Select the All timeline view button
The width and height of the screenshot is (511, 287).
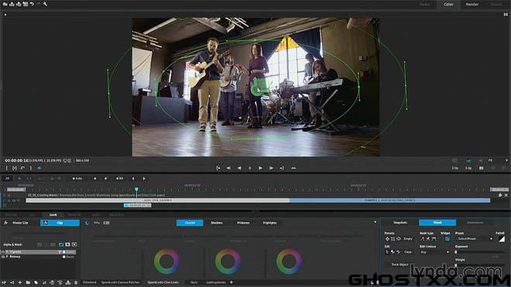tap(7, 179)
